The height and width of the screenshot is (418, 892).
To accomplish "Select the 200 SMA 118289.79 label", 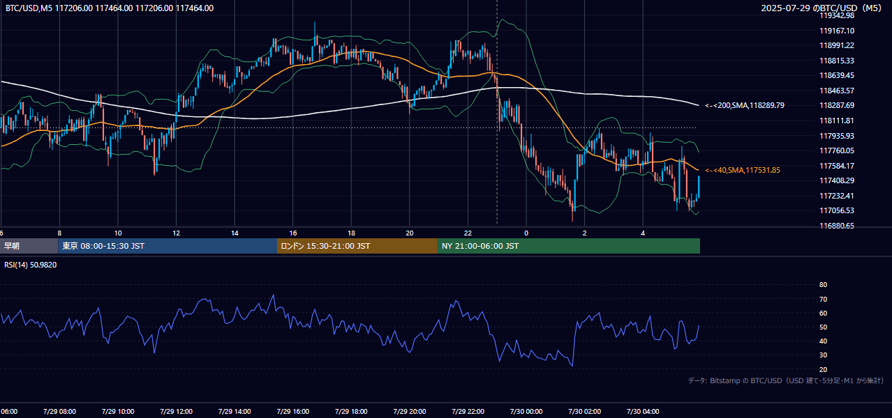I will 744,105.
